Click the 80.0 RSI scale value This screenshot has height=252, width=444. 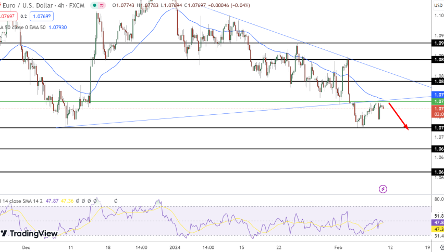pos(439,198)
